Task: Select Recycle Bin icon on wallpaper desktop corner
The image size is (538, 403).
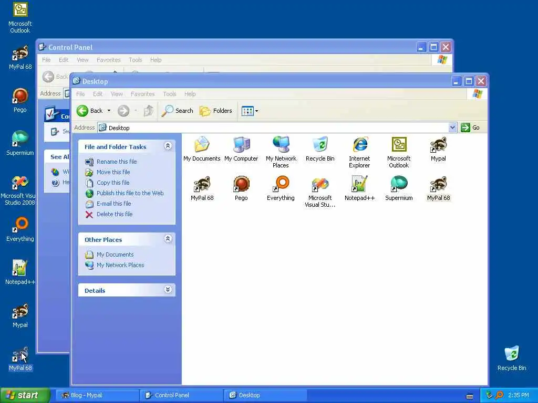Action: coord(512,358)
